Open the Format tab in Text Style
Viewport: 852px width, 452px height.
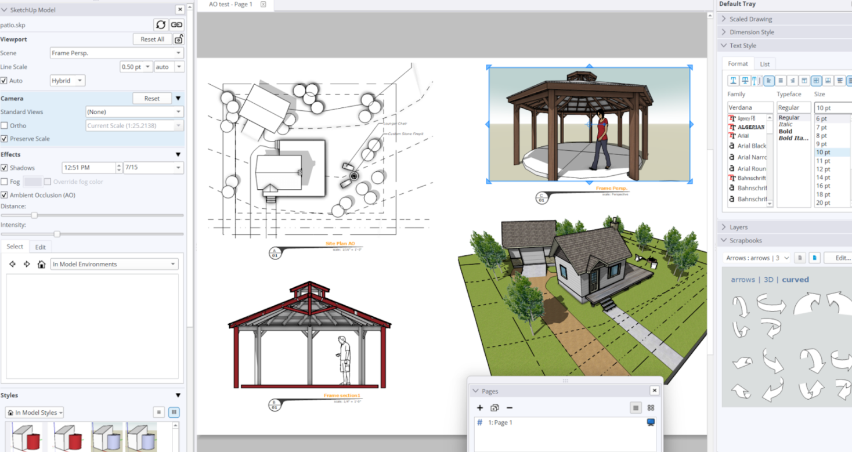738,64
